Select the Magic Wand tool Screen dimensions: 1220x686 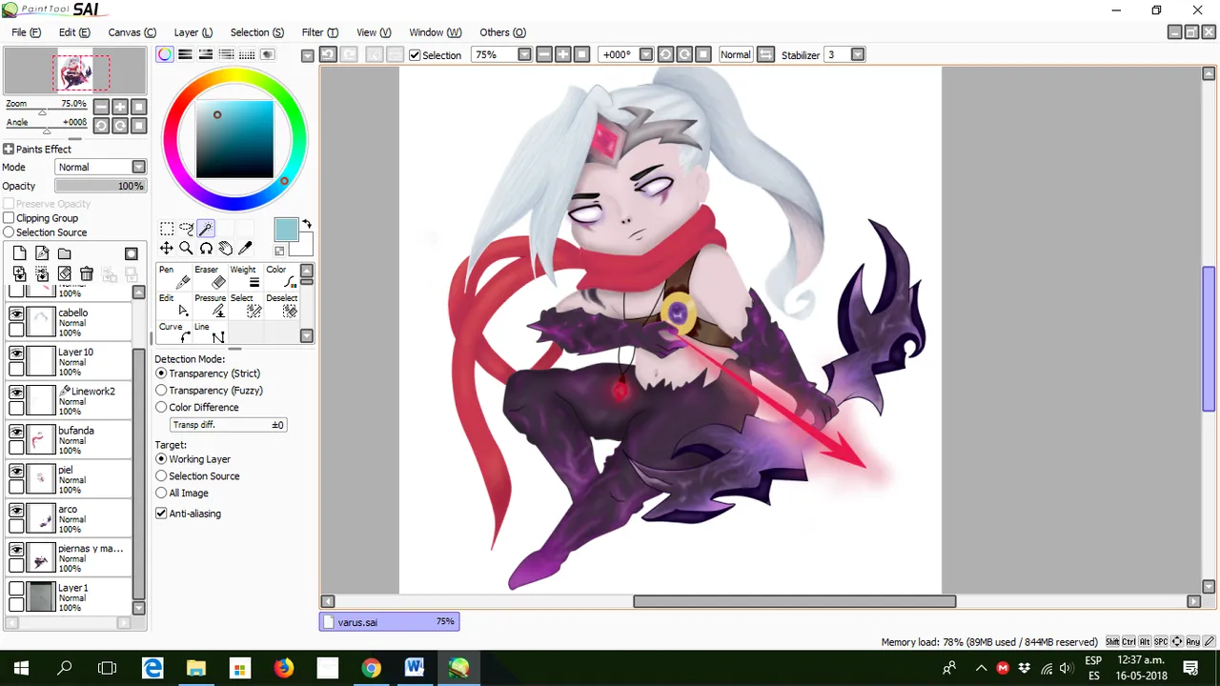point(206,229)
